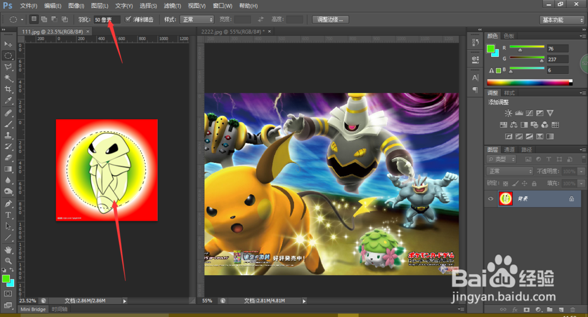Select the Line shape tool
The image size is (588, 317).
point(8,238)
